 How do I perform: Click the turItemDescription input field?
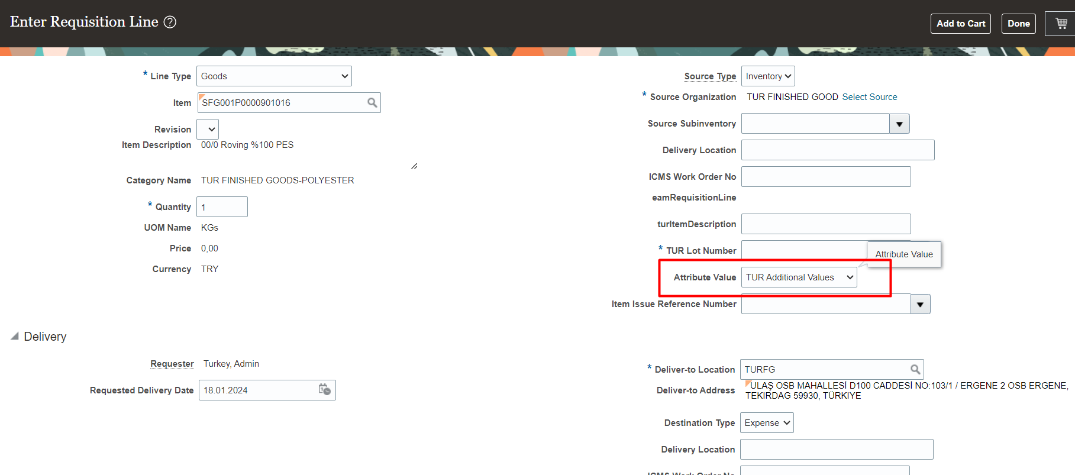[826, 224]
